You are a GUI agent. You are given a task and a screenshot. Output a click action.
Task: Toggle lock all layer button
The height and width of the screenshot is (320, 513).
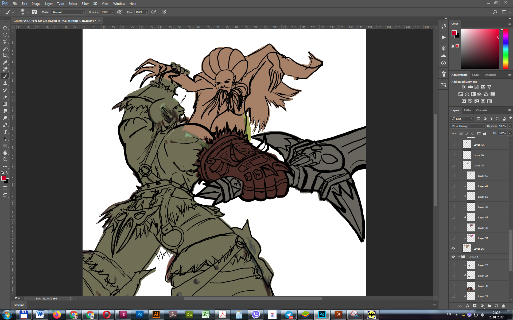[485, 133]
